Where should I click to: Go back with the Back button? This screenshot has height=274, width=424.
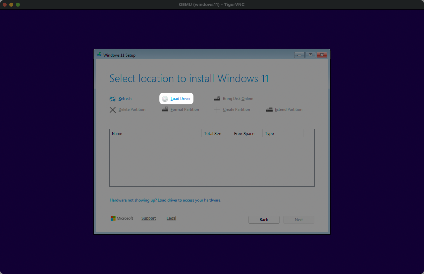point(264,220)
